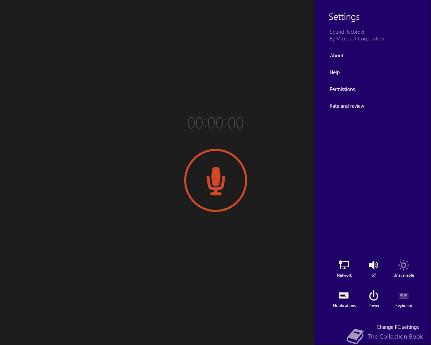Click the Settings heading text
The image size is (431, 345).
pos(344,17)
